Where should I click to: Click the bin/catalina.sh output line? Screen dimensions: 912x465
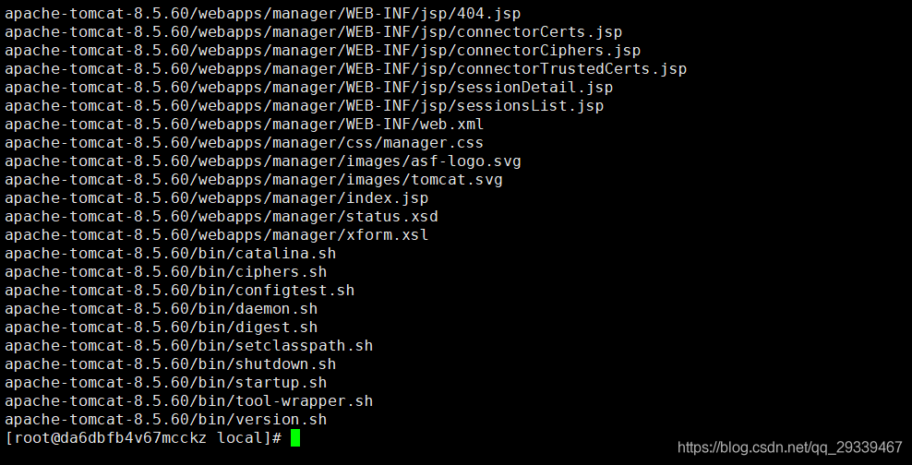[x=171, y=254]
